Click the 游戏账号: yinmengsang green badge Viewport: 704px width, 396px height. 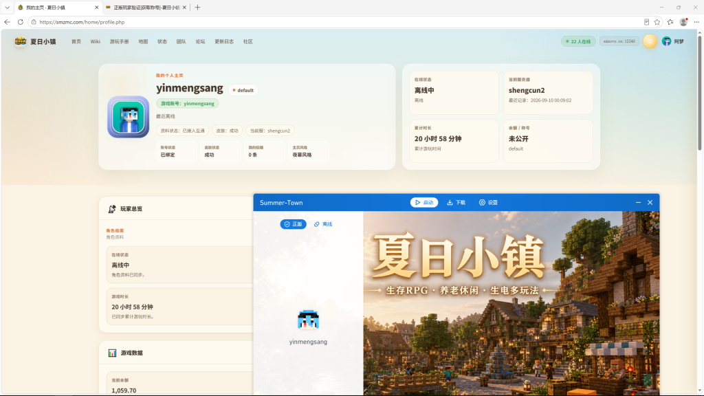pos(187,103)
